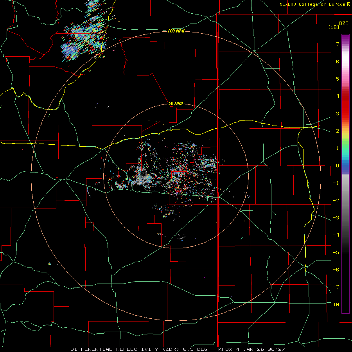Click the 50 NMI range ring label
This screenshot has height=352, width=352.
point(176,103)
